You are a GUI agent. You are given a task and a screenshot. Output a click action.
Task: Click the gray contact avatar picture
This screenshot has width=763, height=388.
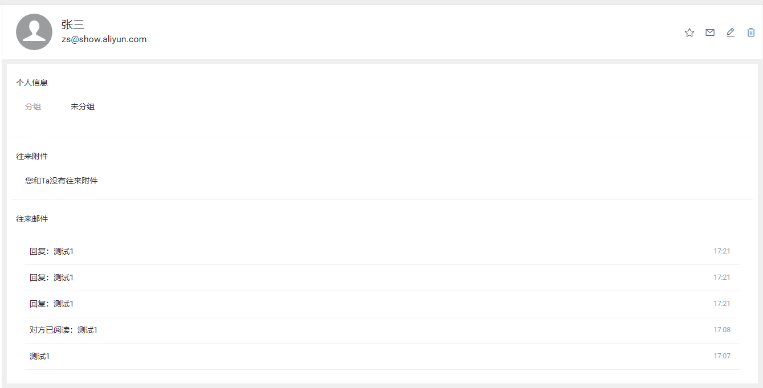(34, 32)
